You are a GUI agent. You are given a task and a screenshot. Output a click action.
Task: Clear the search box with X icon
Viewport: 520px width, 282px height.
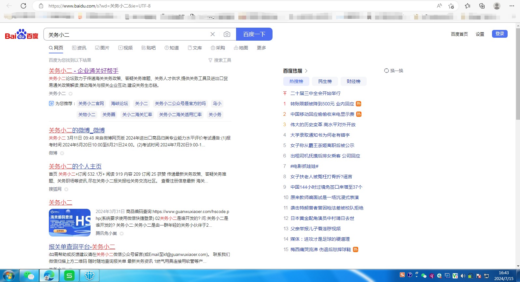(213, 34)
